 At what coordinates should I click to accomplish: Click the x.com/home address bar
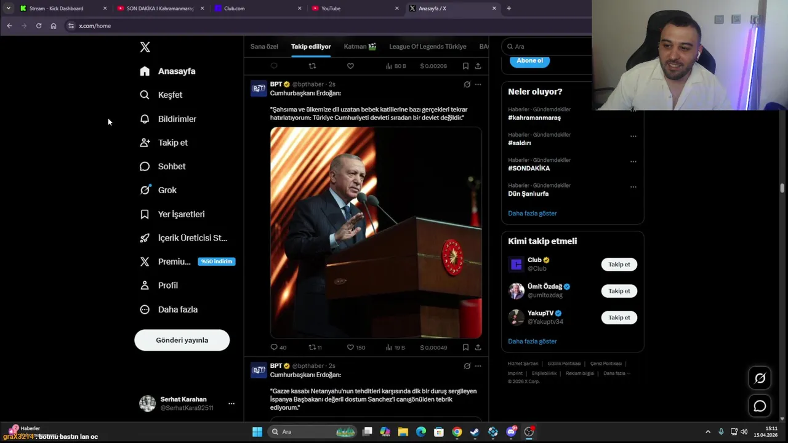326,26
